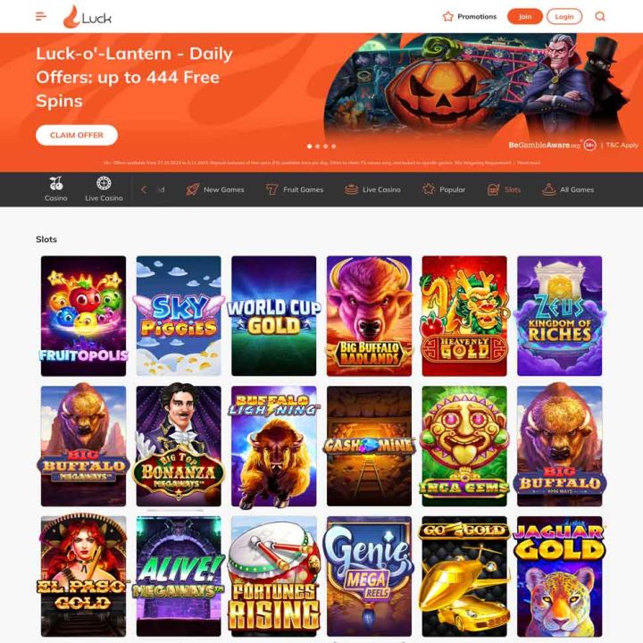Click the CLAIM OFFER button
This screenshot has height=643, width=643.
coord(77,135)
